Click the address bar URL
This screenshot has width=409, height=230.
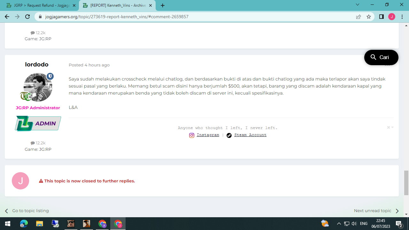[x=117, y=17]
